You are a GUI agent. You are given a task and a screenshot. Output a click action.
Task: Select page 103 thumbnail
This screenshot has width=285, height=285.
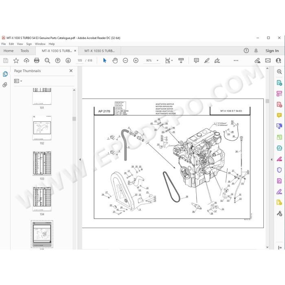42,163
